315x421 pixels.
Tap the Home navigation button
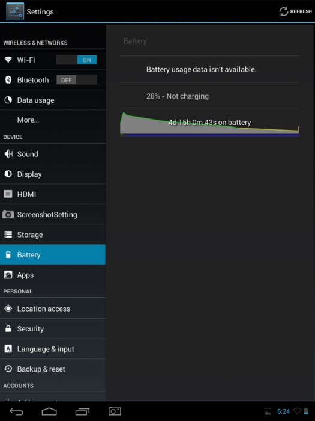click(49, 411)
